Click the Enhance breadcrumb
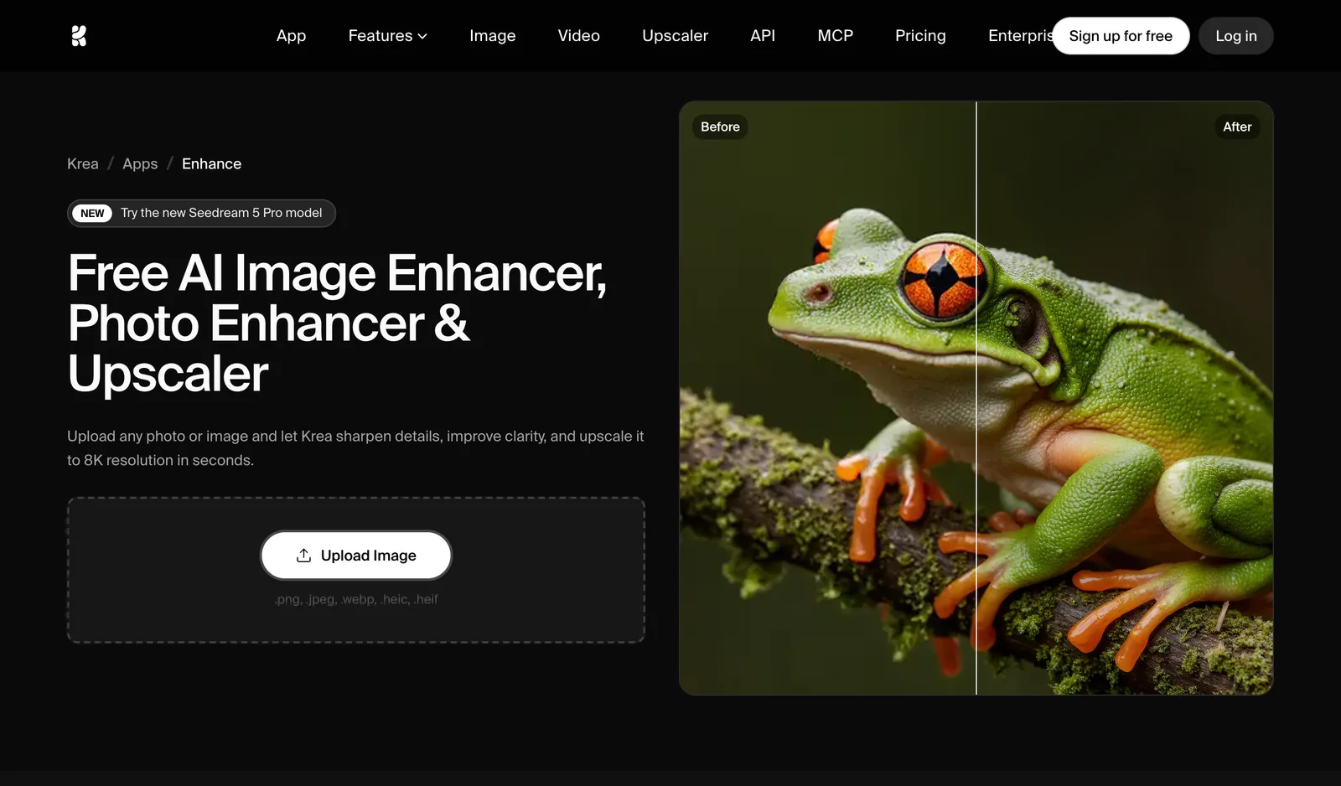1341x786 pixels. 211,164
